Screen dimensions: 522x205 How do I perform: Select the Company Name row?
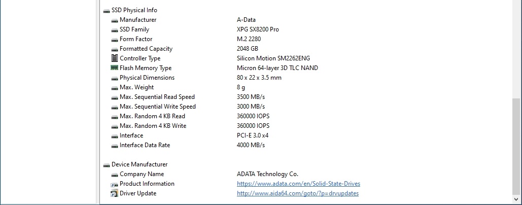pos(306,174)
